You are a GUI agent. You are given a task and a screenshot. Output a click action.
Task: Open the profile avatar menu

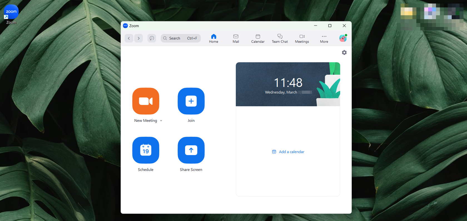coord(343,38)
